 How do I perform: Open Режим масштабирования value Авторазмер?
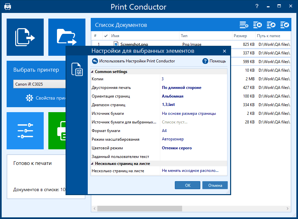(x=173, y=139)
